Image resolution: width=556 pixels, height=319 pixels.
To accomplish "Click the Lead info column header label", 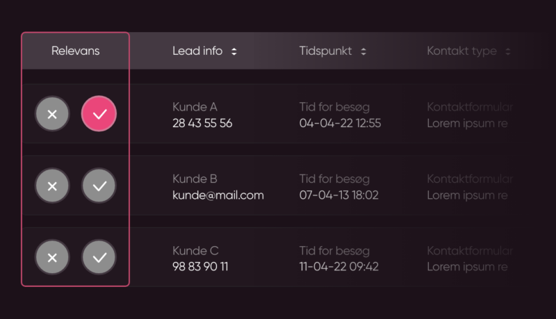I will pyautogui.click(x=197, y=51).
